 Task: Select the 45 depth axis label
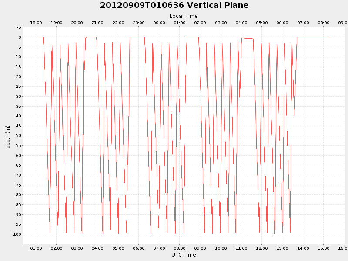19,126
